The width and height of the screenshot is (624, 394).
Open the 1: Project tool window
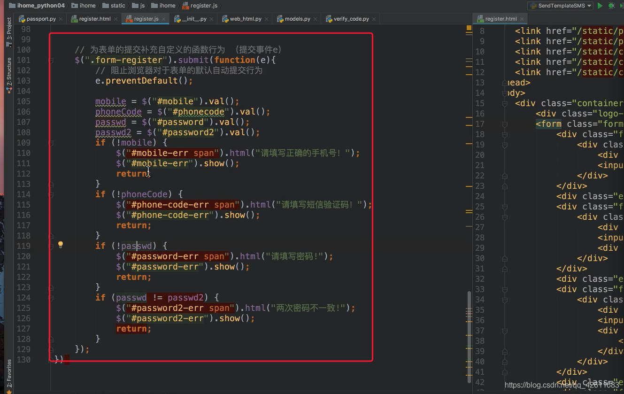coord(9,31)
